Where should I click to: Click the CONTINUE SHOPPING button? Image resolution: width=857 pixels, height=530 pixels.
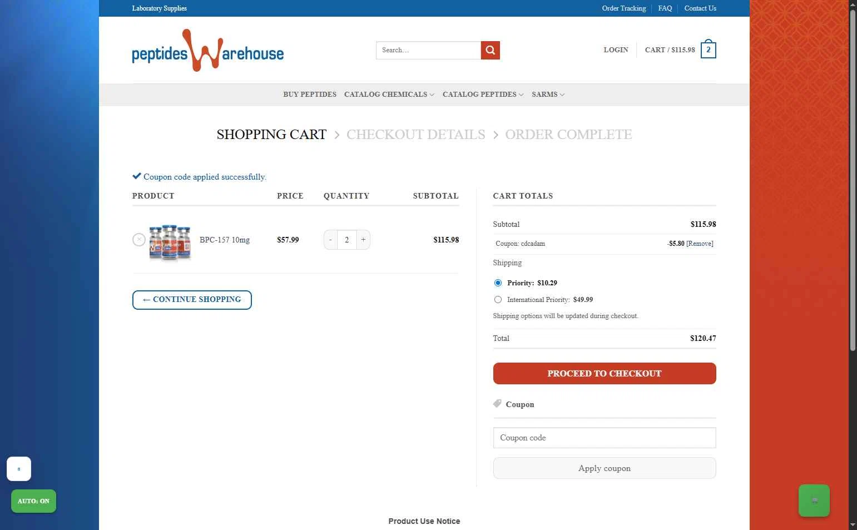(192, 300)
